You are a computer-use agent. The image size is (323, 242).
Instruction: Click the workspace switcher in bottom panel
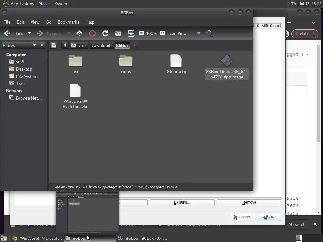[299, 238]
